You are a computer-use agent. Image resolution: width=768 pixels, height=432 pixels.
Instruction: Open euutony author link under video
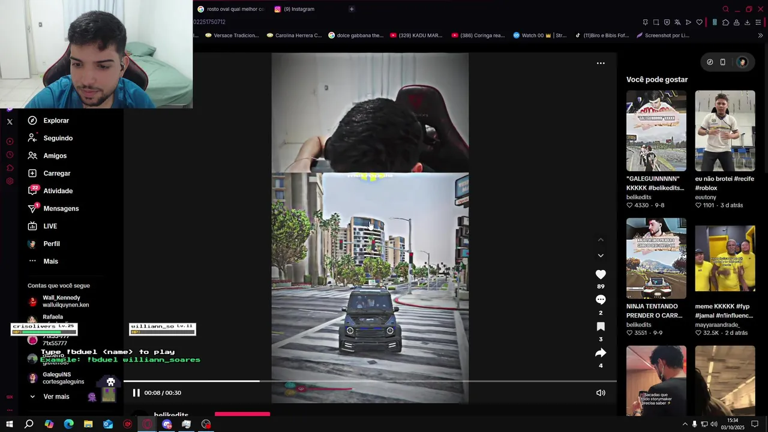(706, 197)
